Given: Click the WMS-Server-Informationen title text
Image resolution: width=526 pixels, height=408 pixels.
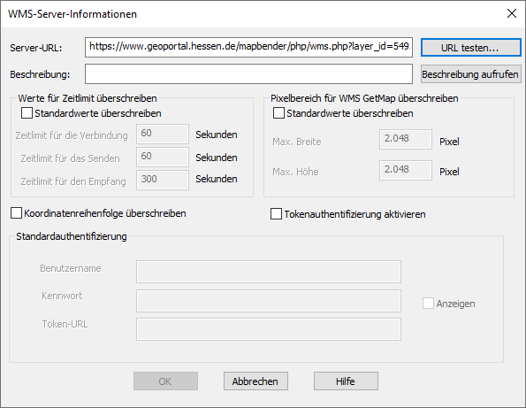Looking at the screenshot, I should click(x=72, y=14).
